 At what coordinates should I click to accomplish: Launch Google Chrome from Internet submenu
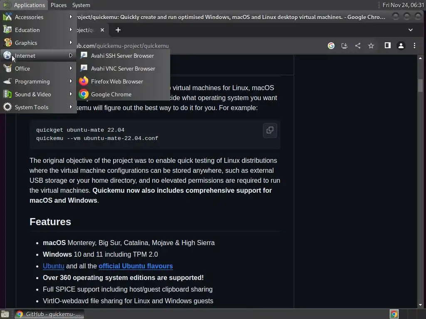[x=123, y=94]
